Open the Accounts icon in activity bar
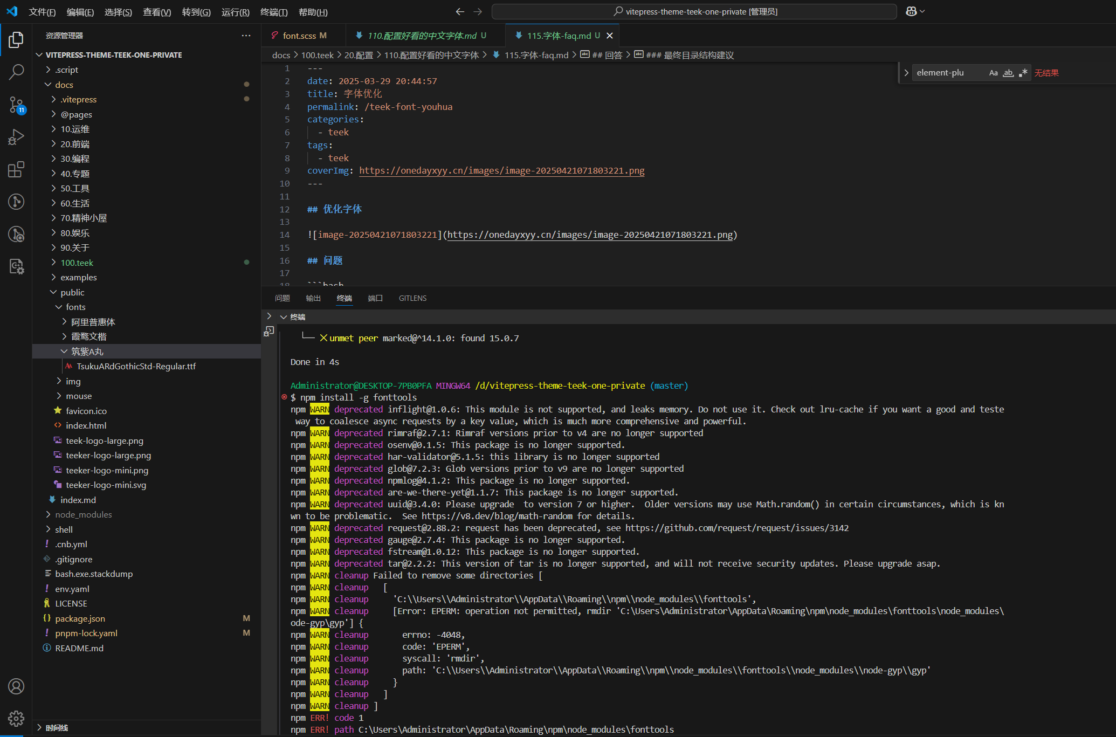The image size is (1116, 737). pyautogui.click(x=16, y=686)
